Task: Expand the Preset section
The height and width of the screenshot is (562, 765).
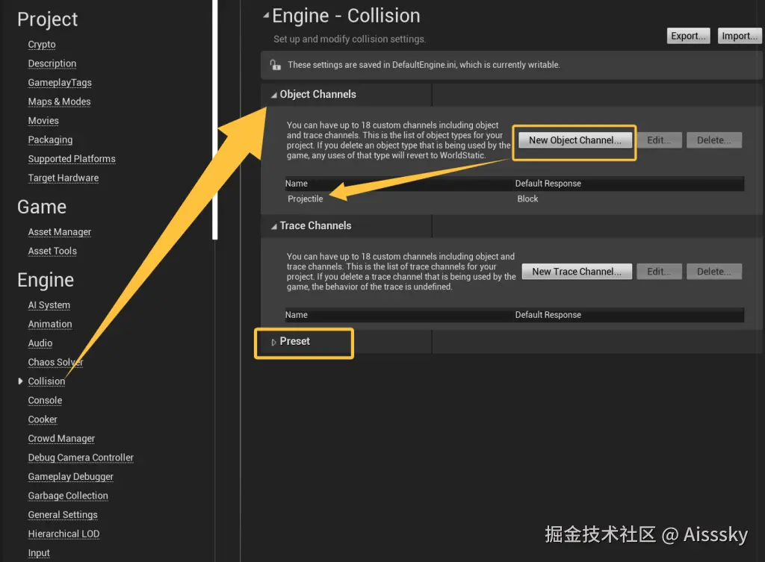Action: coord(274,342)
